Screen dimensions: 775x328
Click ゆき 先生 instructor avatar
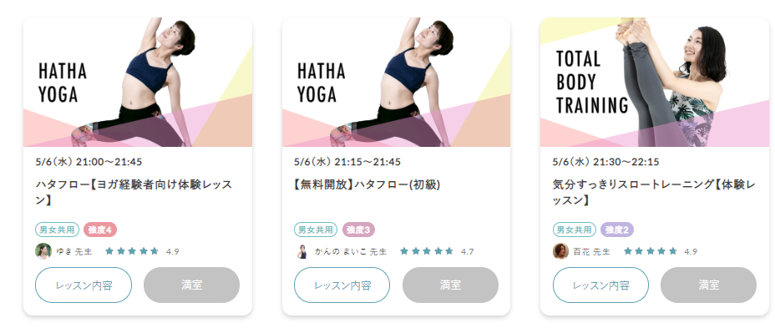(x=43, y=251)
